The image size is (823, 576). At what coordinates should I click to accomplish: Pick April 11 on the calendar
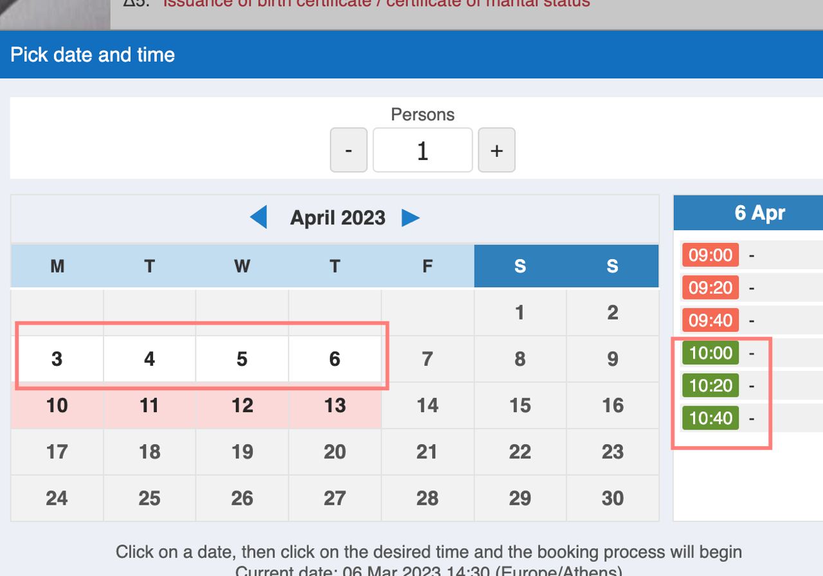(149, 406)
